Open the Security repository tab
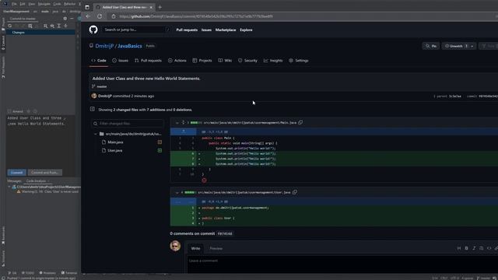This screenshot has width=498, height=280. [247, 61]
